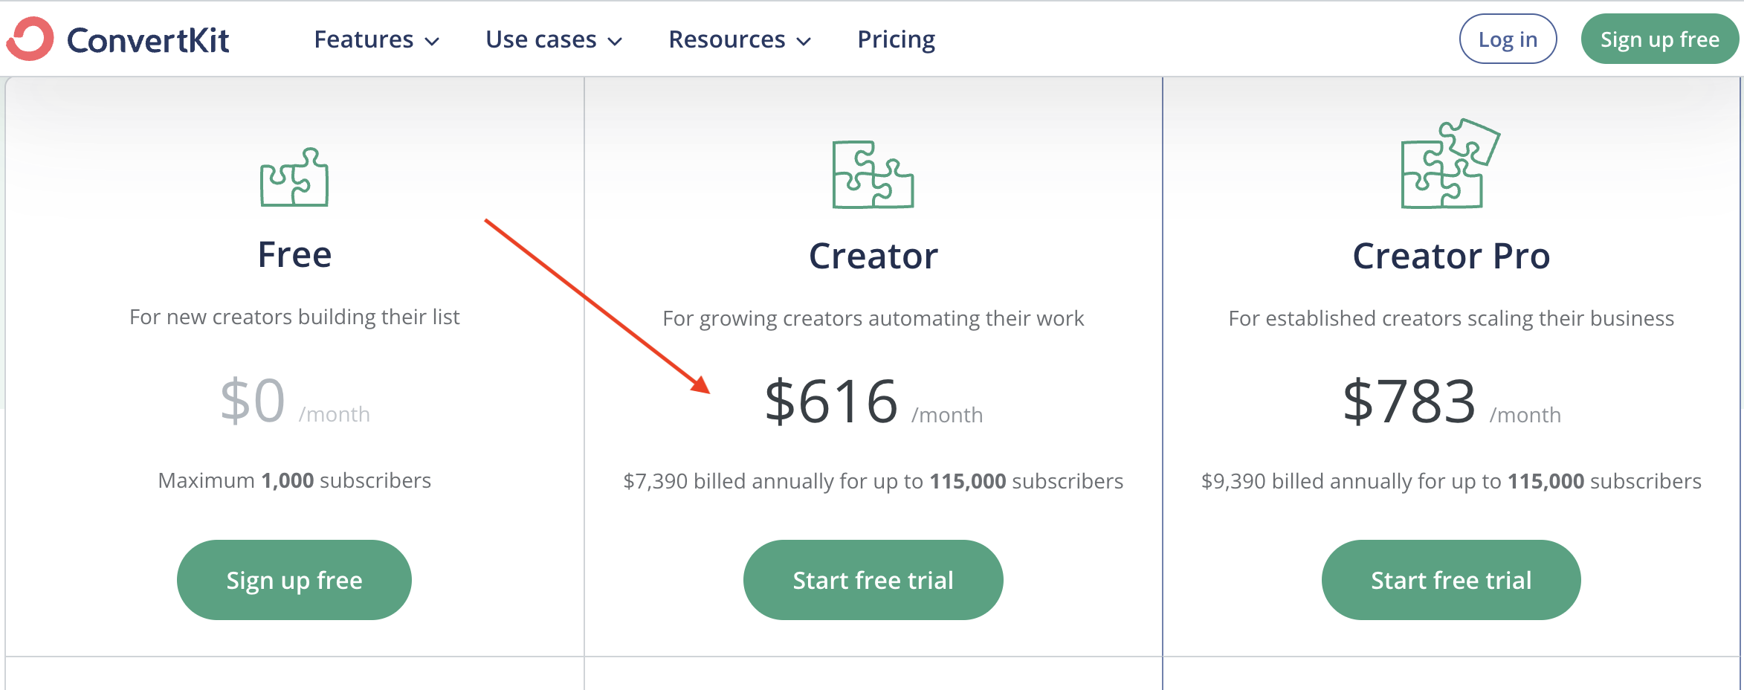The height and width of the screenshot is (690, 1744).
Task: Open the Features navigation menu
Action: point(364,39)
